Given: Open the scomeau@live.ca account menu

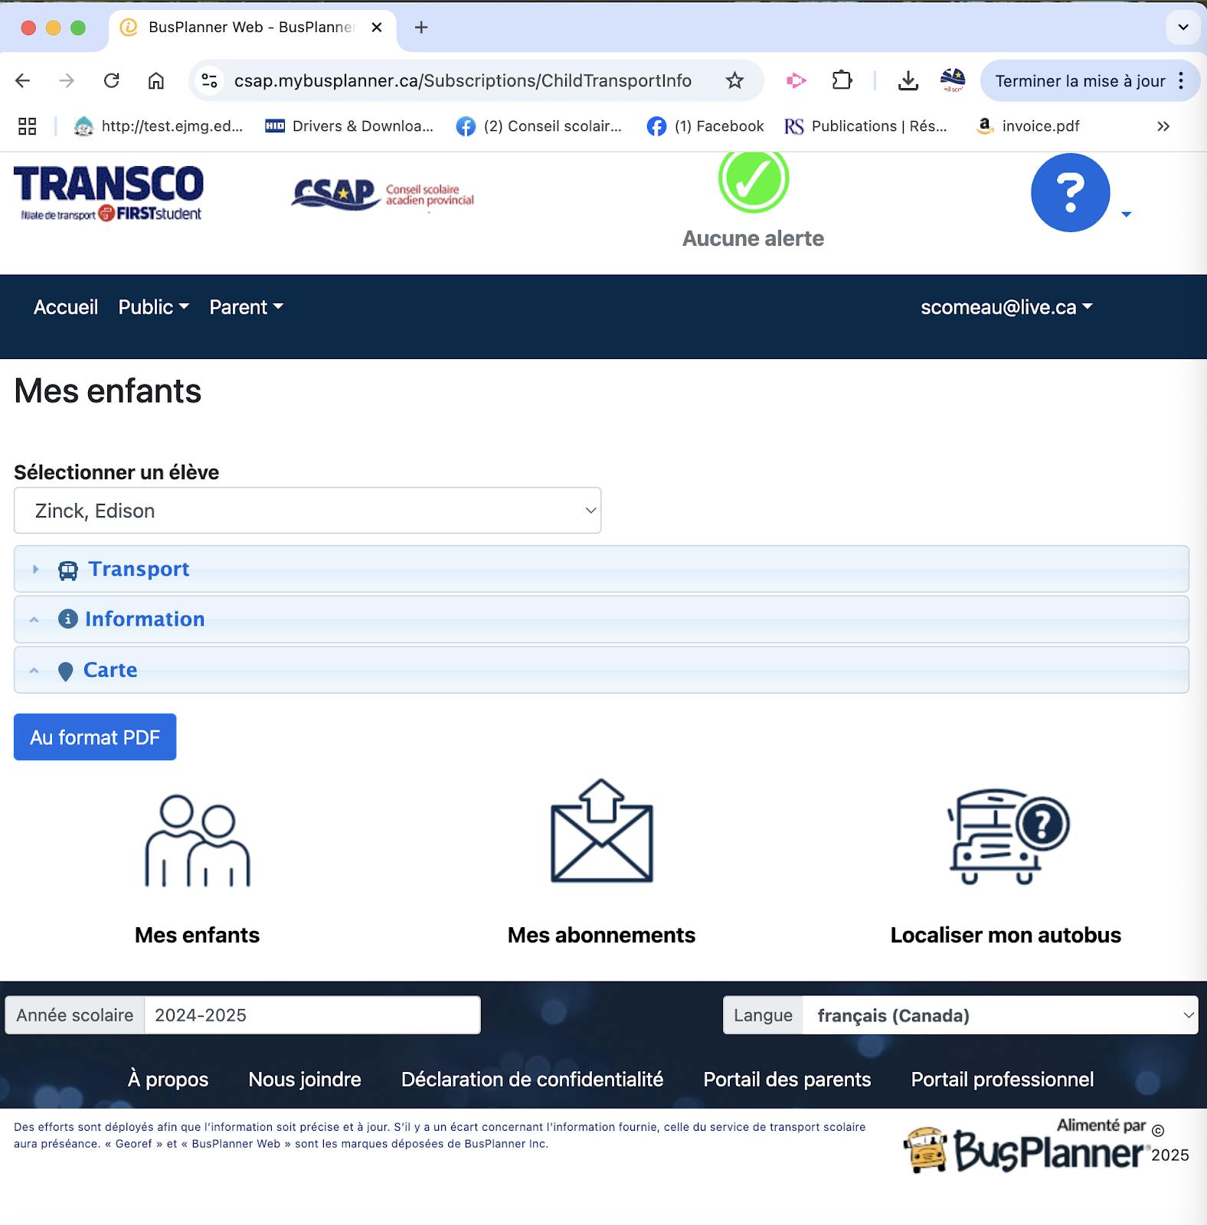Looking at the screenshot, I should point(1006,307).
